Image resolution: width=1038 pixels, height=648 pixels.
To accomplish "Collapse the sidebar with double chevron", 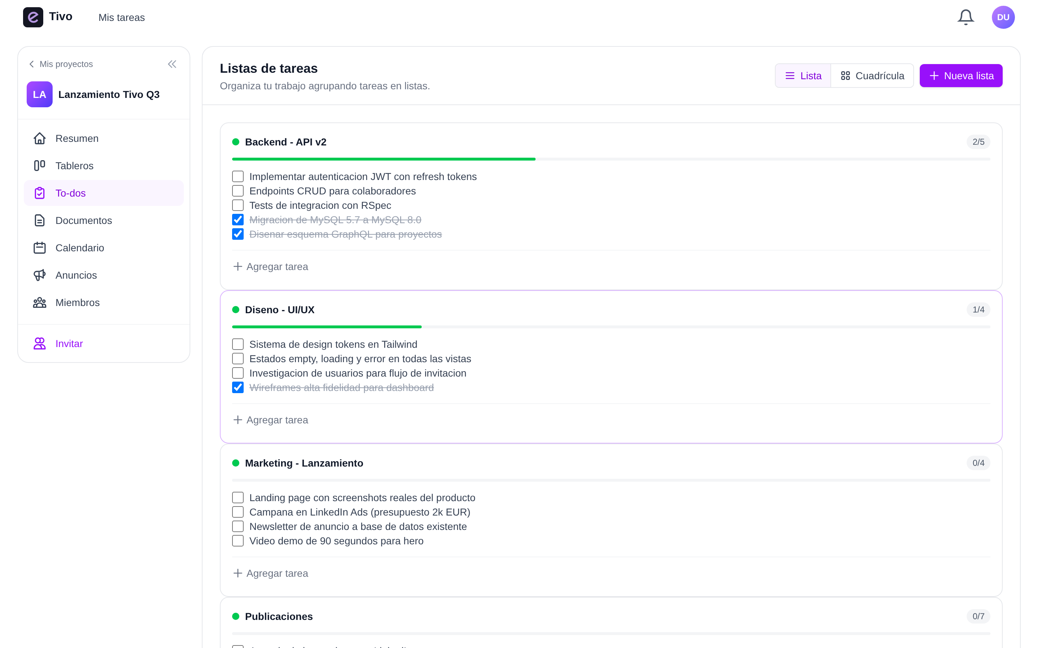I will (x=172, y=64).
